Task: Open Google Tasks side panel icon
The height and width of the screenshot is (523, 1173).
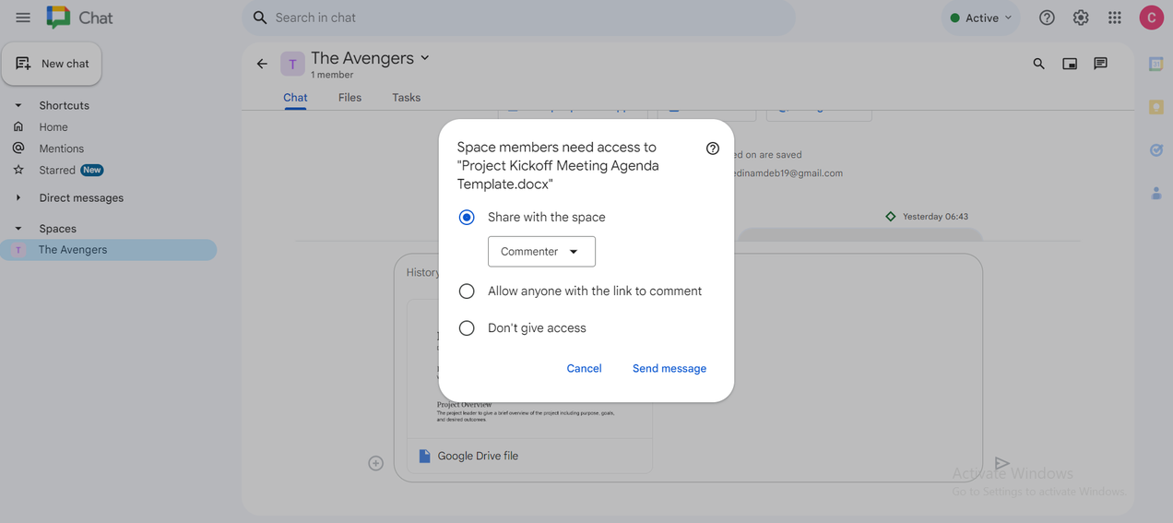Action: point(1155,149)
